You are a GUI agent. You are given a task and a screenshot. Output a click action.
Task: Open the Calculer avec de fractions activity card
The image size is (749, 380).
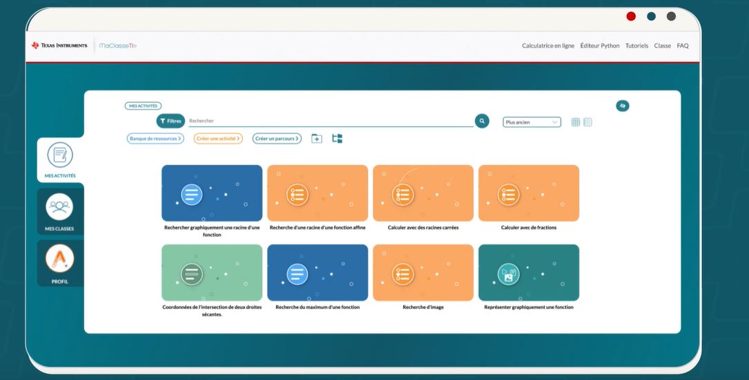pos(528,194)
